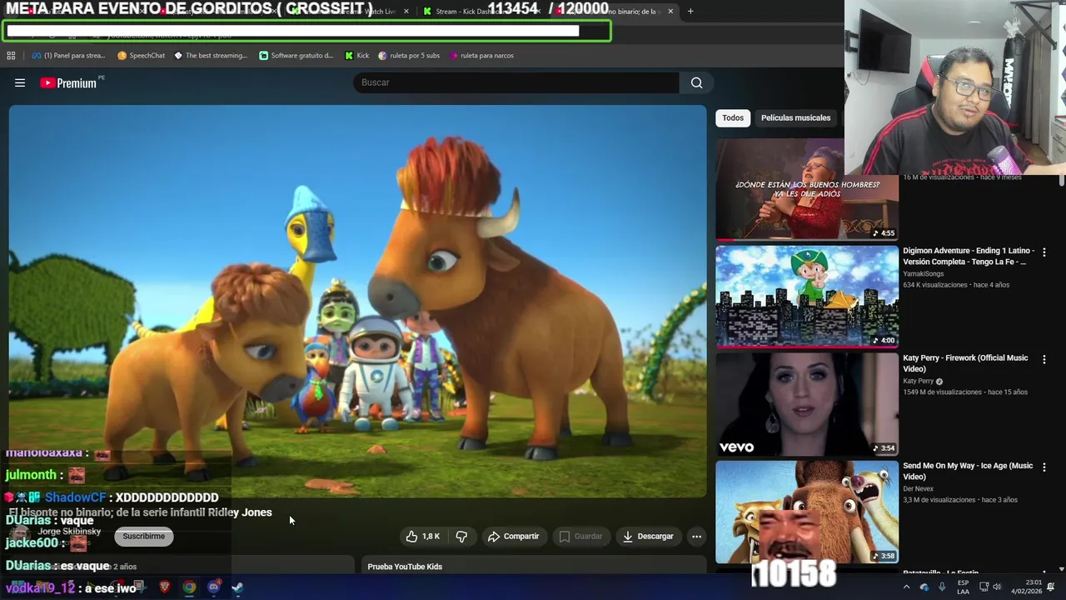Open volume control speaker icon
This screenshot has height=600, width=1066.
tap(997, 587)
